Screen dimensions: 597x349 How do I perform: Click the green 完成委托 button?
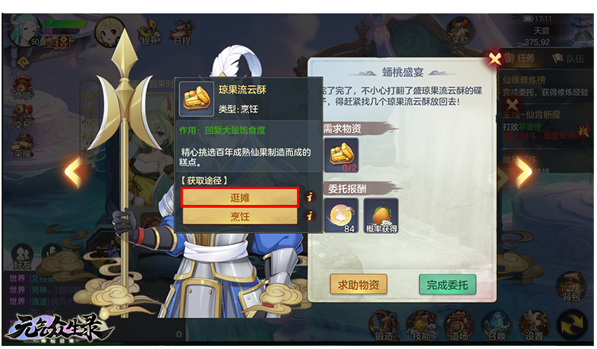tap(447, 284)
